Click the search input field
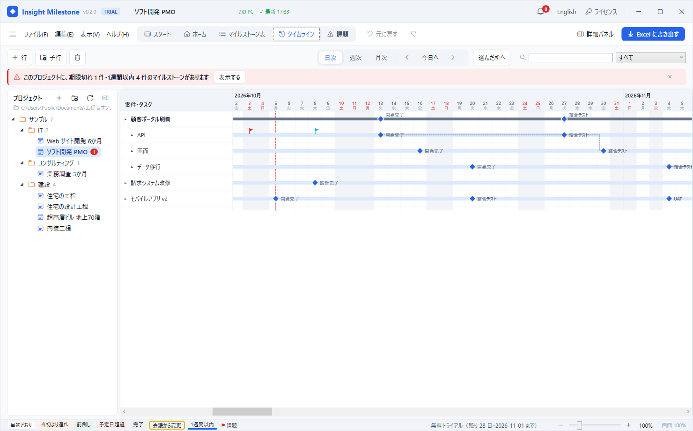Screen dimensions: 693x431 (x=571, y=58)
